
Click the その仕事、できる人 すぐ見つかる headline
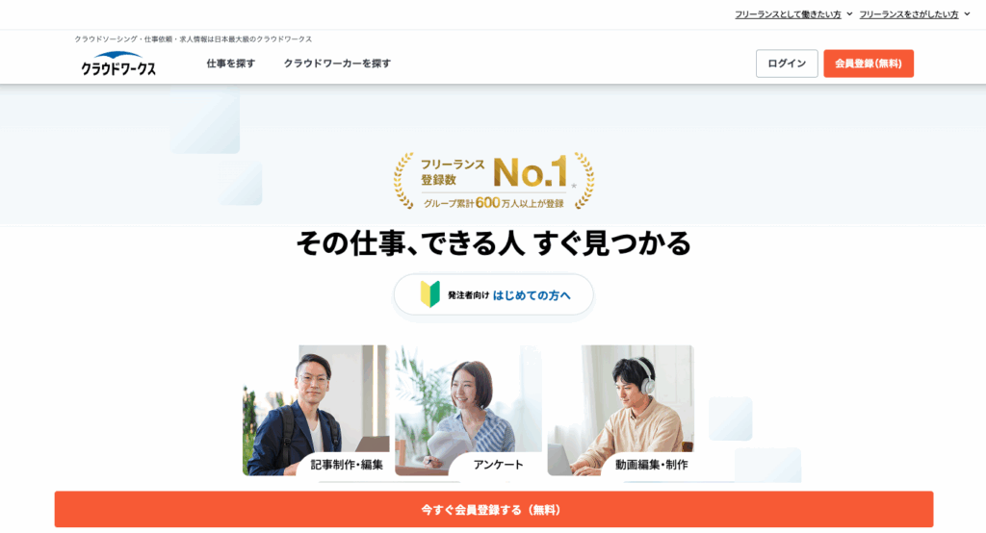coord(494,243)
